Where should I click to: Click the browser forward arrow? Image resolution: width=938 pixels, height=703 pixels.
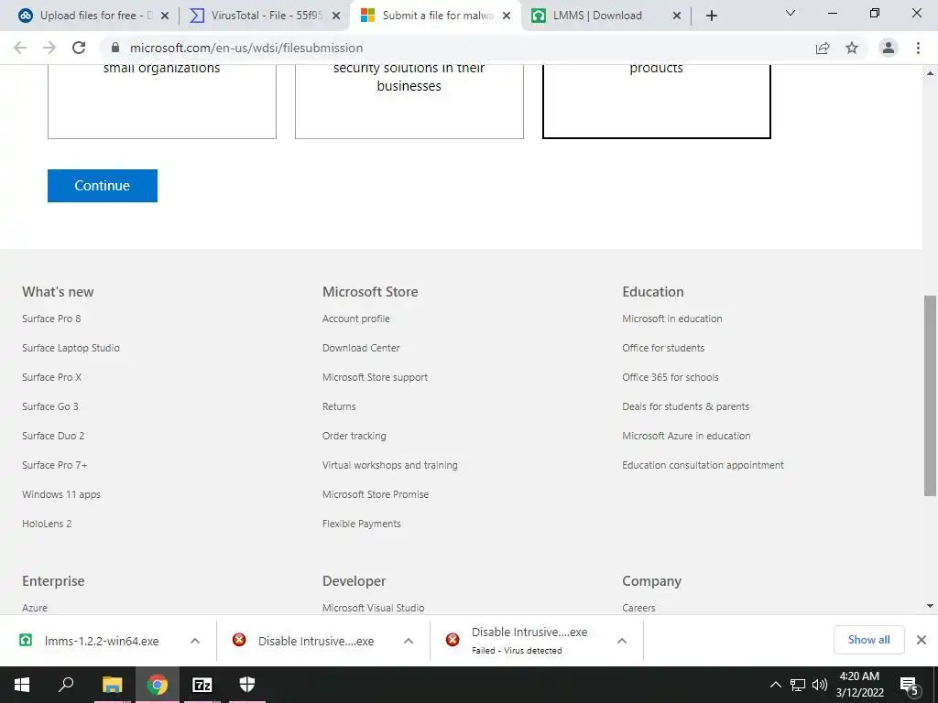point(49,48)
